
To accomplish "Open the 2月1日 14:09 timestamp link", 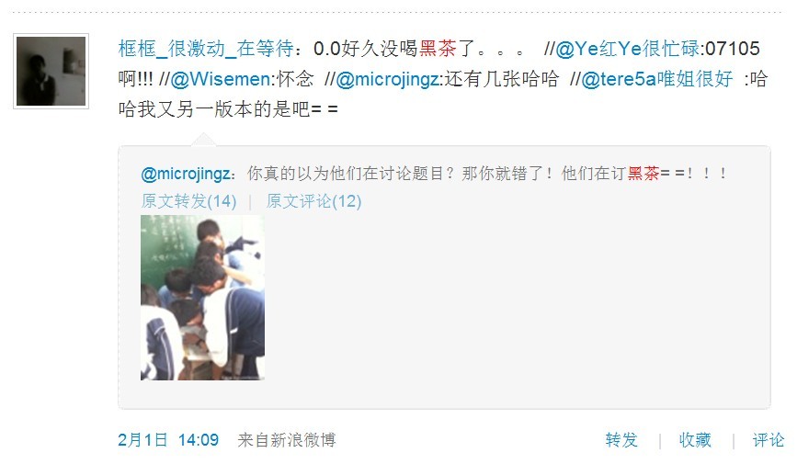I will 168,439.
